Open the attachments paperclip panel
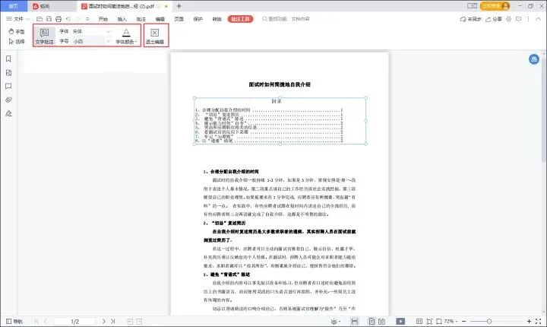 pos(8,100)
